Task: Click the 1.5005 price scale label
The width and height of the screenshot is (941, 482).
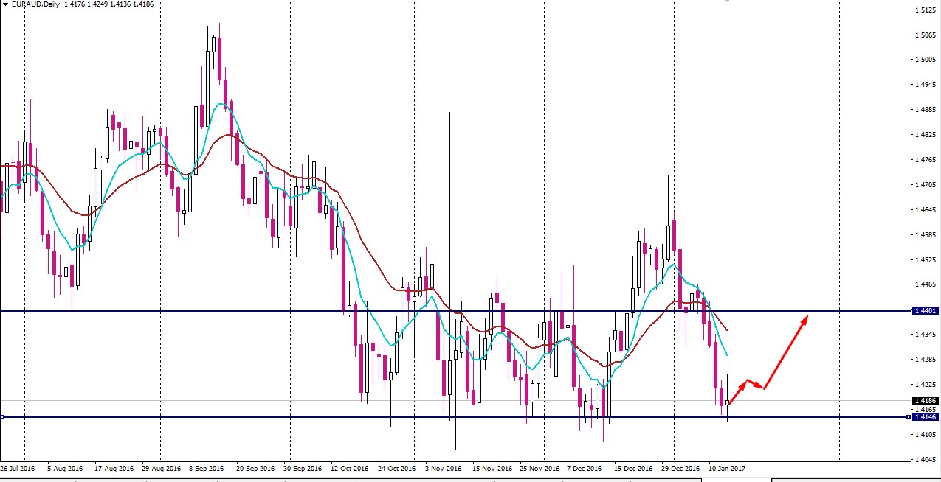Action: click(926, 60)
